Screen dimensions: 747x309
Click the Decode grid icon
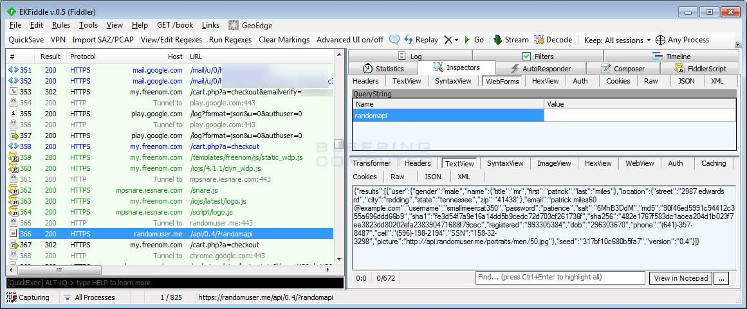point(539,40)
